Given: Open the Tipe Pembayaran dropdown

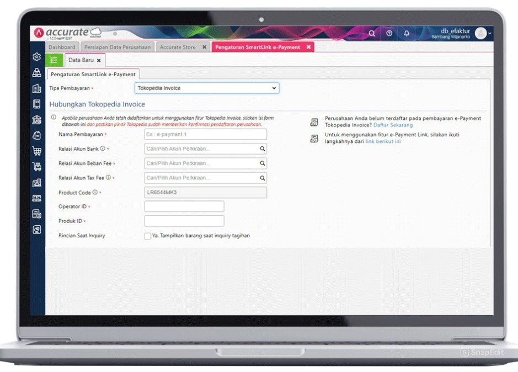Looking at the screenshot, I should point(207,88).
